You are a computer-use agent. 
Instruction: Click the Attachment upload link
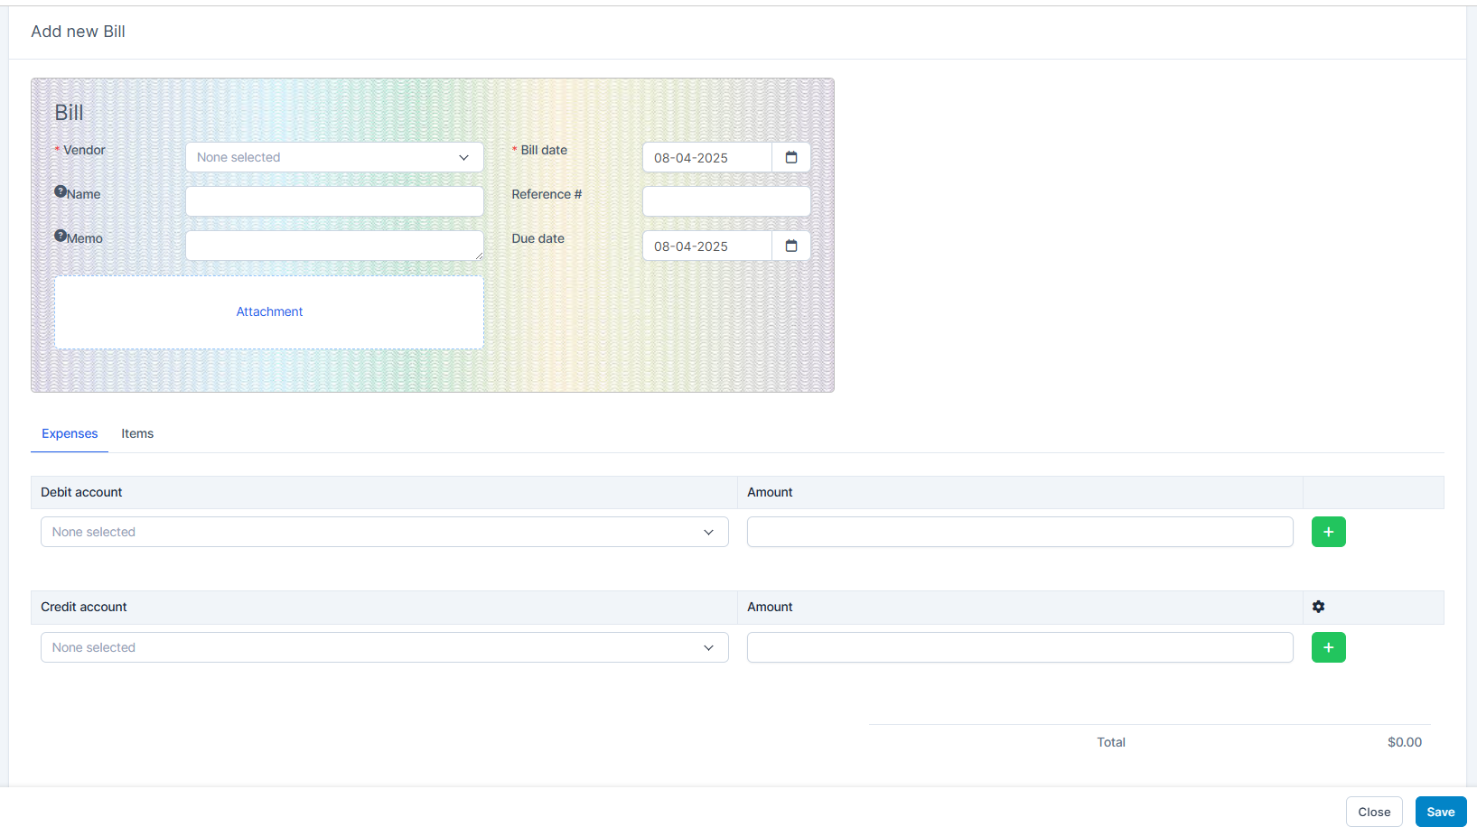(269, 311)
